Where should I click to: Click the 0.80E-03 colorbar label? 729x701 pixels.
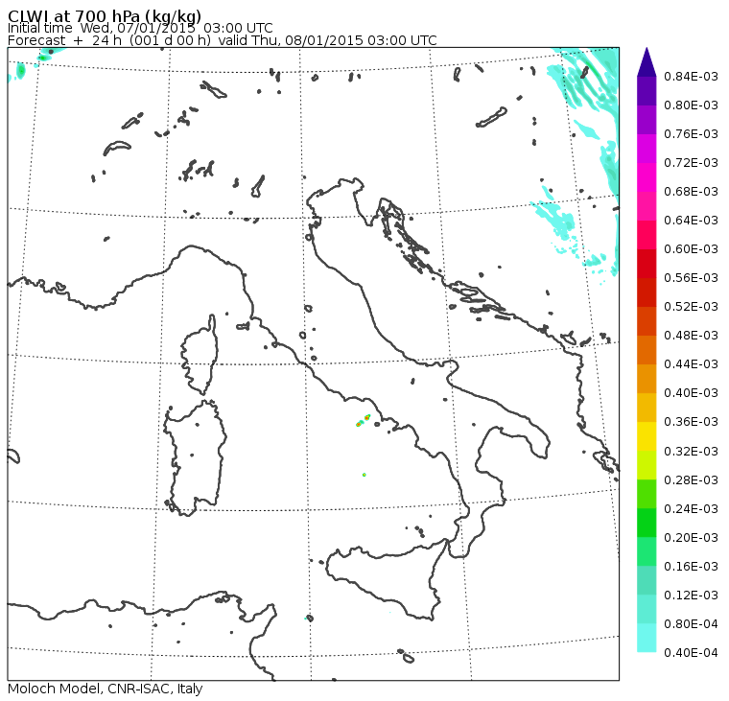click(x=691, y=105)
